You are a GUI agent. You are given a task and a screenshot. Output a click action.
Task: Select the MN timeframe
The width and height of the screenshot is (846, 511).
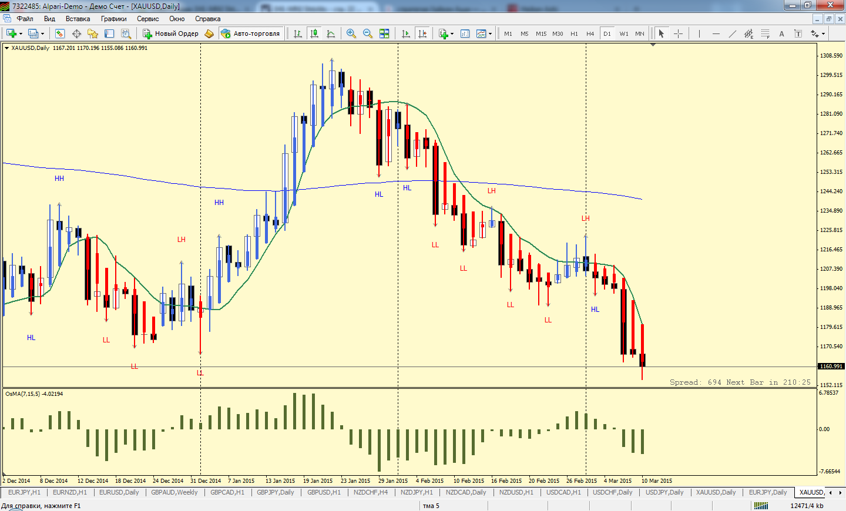click(640, 33)
